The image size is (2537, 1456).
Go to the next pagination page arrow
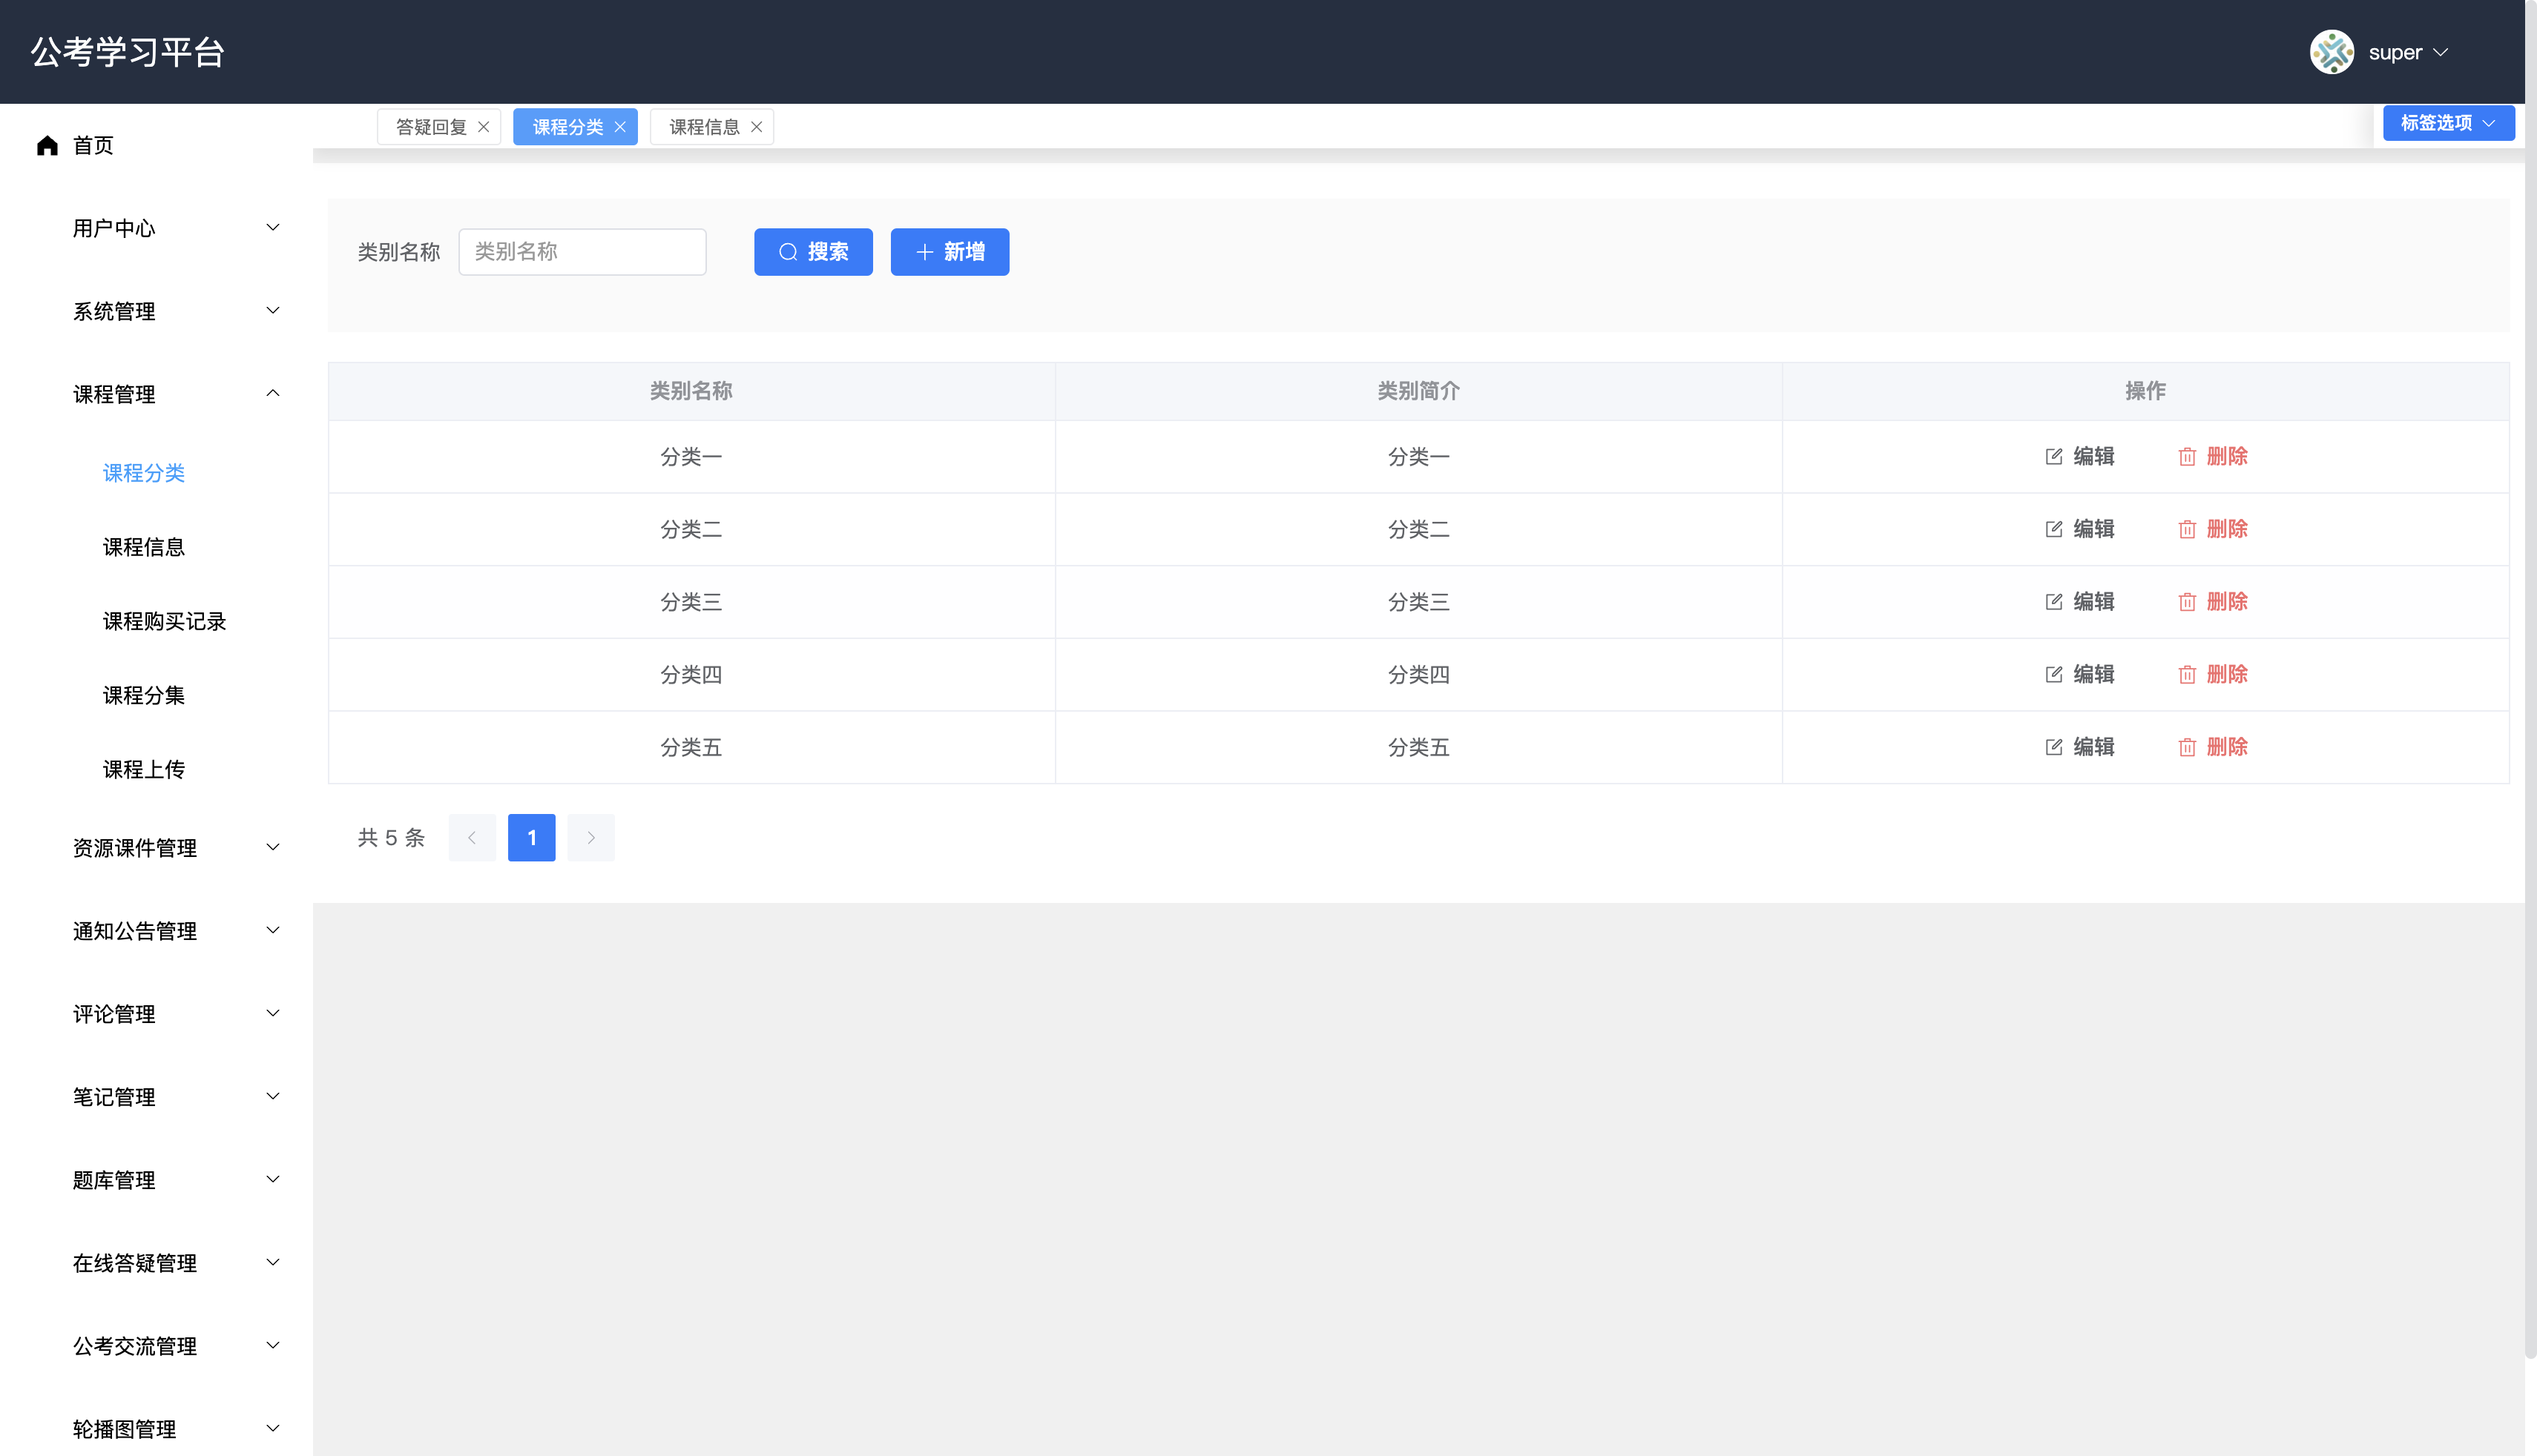click(x=591, y=838)
